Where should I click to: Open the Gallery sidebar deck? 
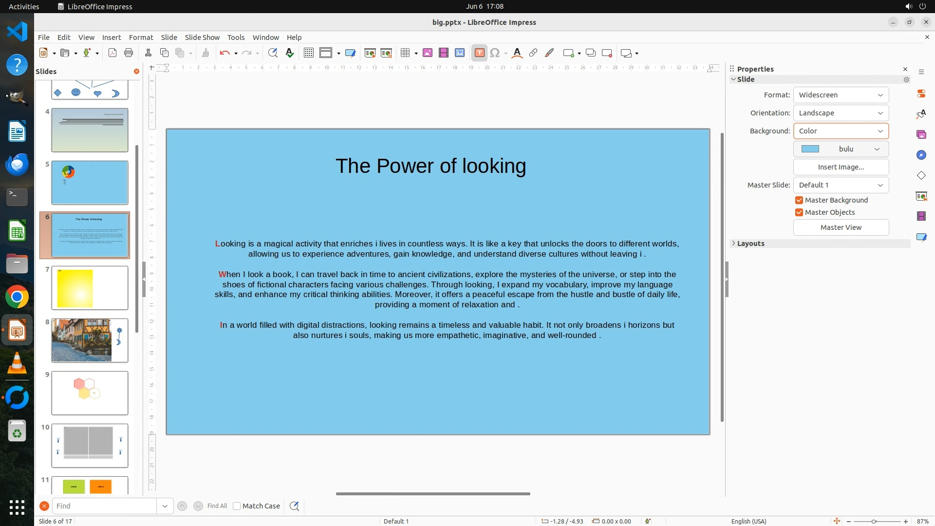921,134
